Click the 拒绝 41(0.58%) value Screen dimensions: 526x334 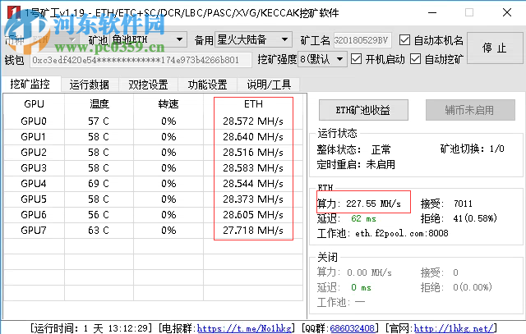point(475,219)
